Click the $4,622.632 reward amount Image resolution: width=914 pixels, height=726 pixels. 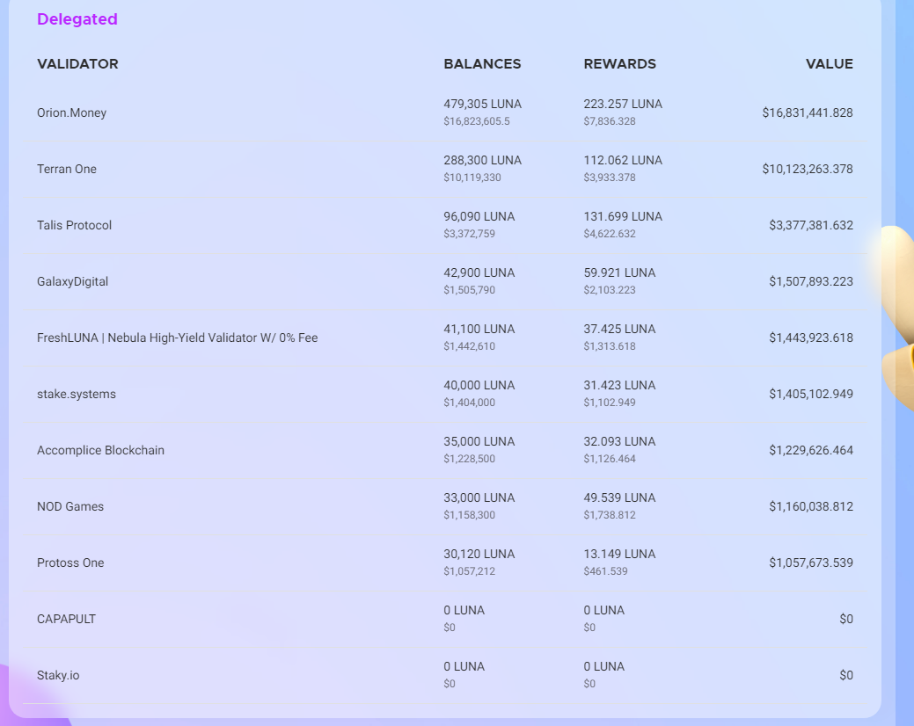pyautogui.click(x=609, y=234)
